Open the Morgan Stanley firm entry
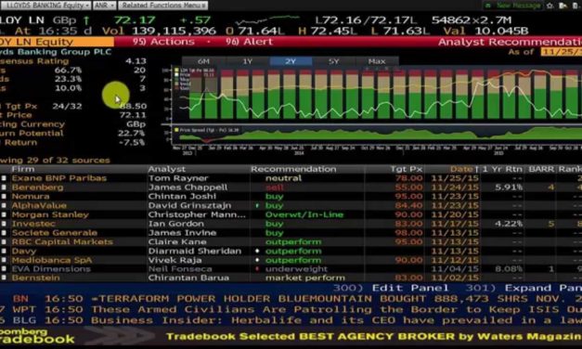Image resolution: width=582 pixels, height=349 pixels. point(50,214)
